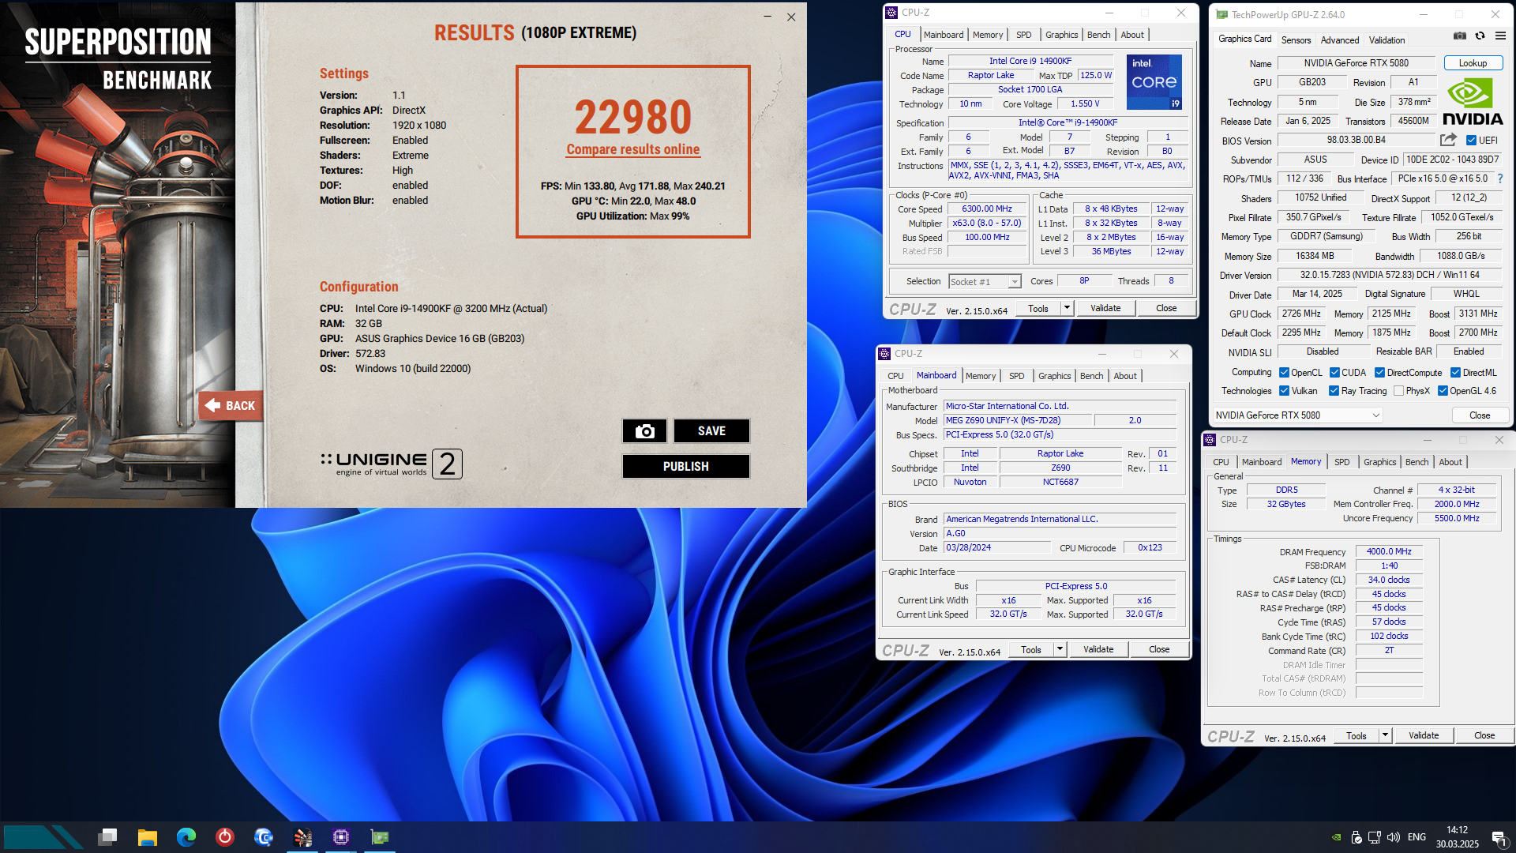
Task: Switch to Advanced tab in GPU-Z
Action: [1340, 40]
